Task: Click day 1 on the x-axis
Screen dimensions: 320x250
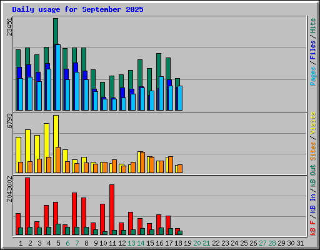Action: pyautogui.click(x=21, y=243)
